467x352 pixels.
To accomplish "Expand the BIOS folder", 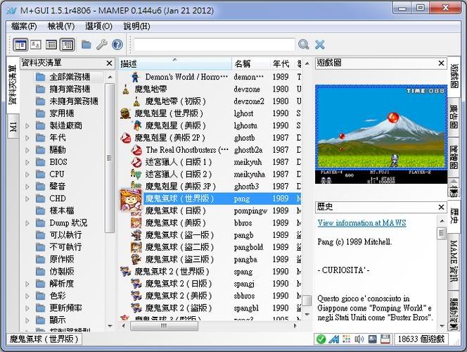I will point(27,163).
